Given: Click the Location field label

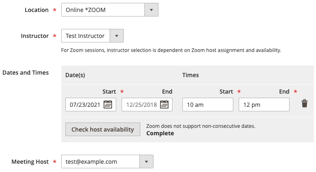Looking at the screenshot, I should click(x=37, y=10).
